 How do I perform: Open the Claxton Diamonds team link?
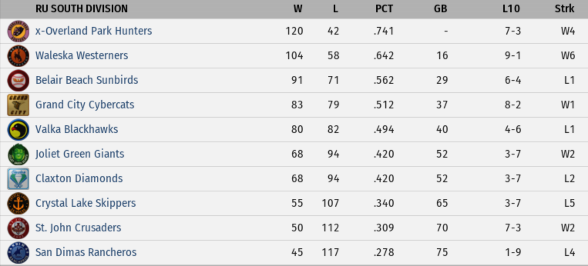pyautogui.click(x=79, y=178)
